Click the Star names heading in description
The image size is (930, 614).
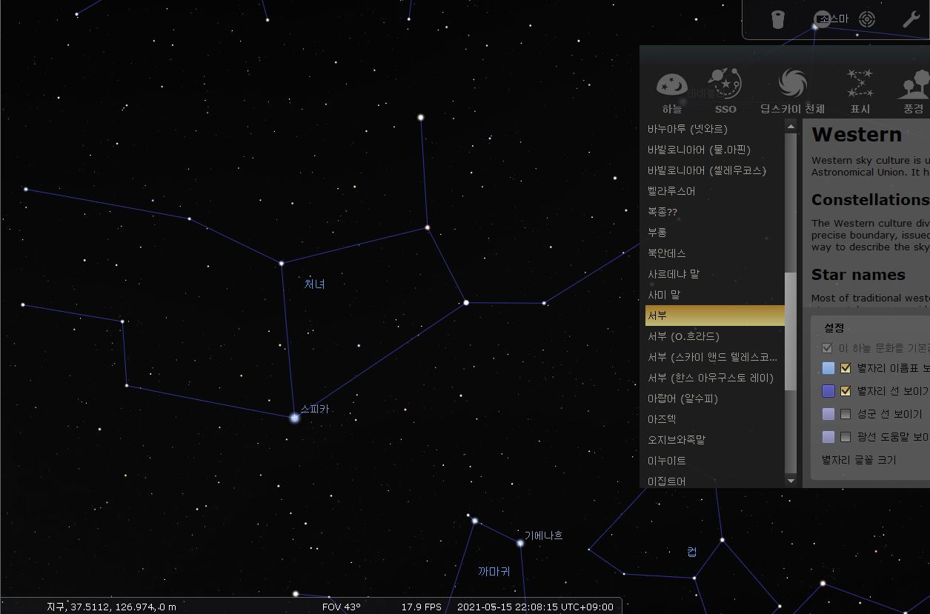pyautogui.click(x=858, y=275)
